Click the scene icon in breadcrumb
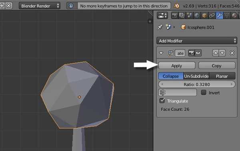This screenshot has width=240, height=151. (168, 27)
